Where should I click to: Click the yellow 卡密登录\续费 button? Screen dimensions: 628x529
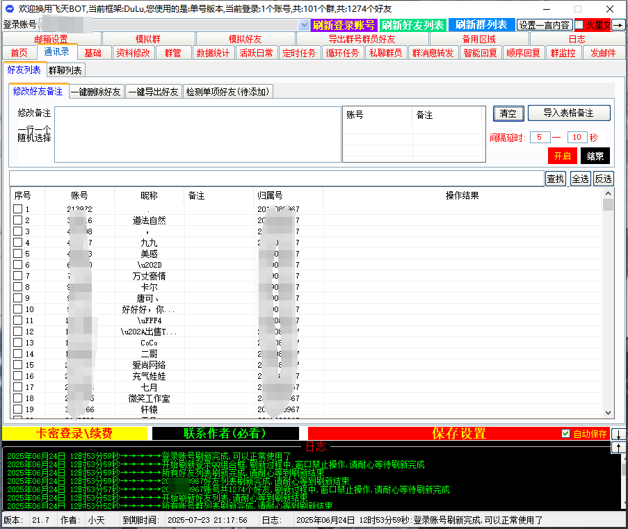click(x=75, y=433)
